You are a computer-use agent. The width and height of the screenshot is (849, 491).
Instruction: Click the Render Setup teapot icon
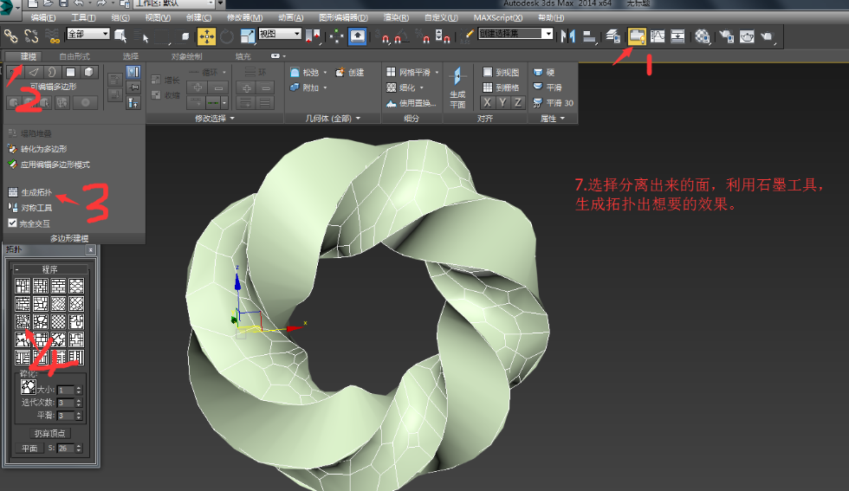[x=725, y=36]
